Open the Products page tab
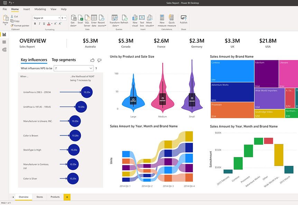The width and height of the screenshot is (298, 205). tap(55, 197)
